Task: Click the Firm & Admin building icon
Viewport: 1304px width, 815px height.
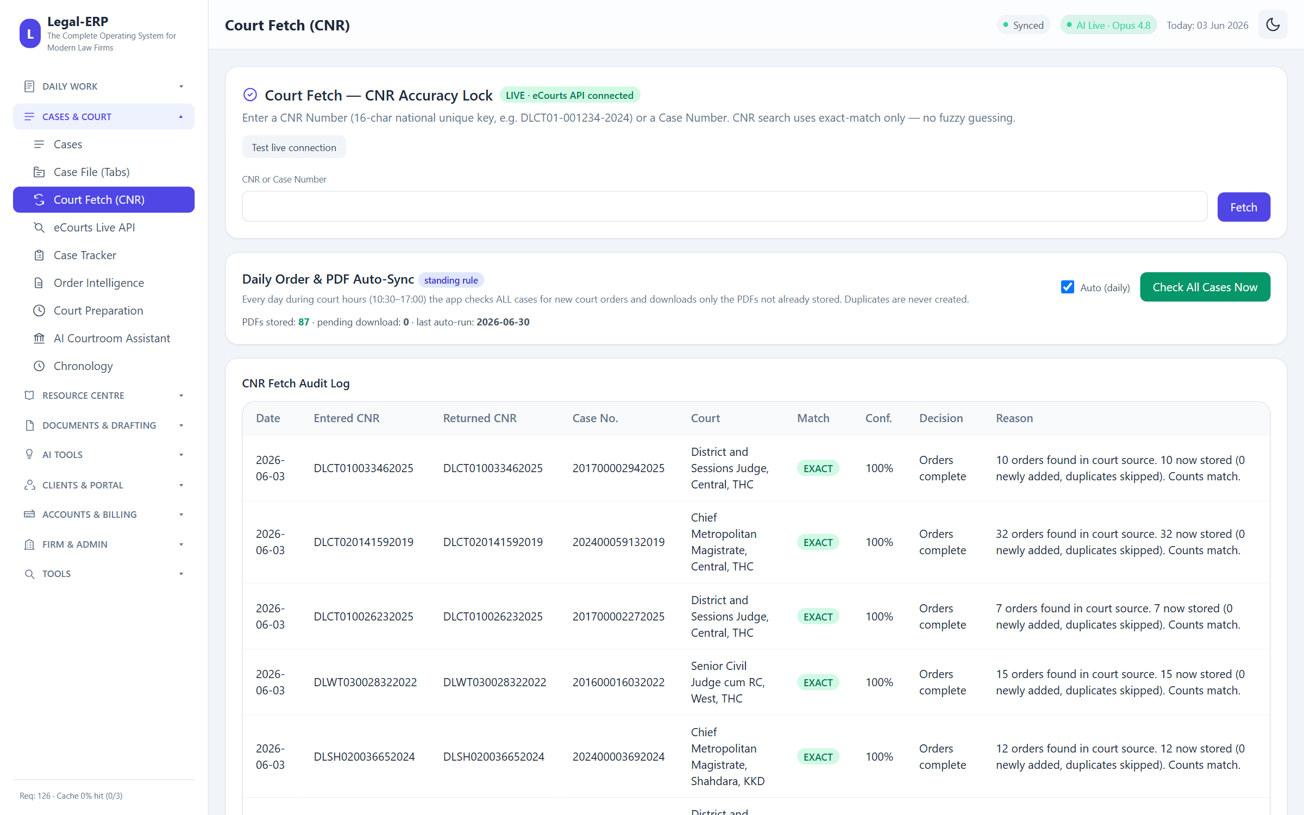Action: point(29,544)
